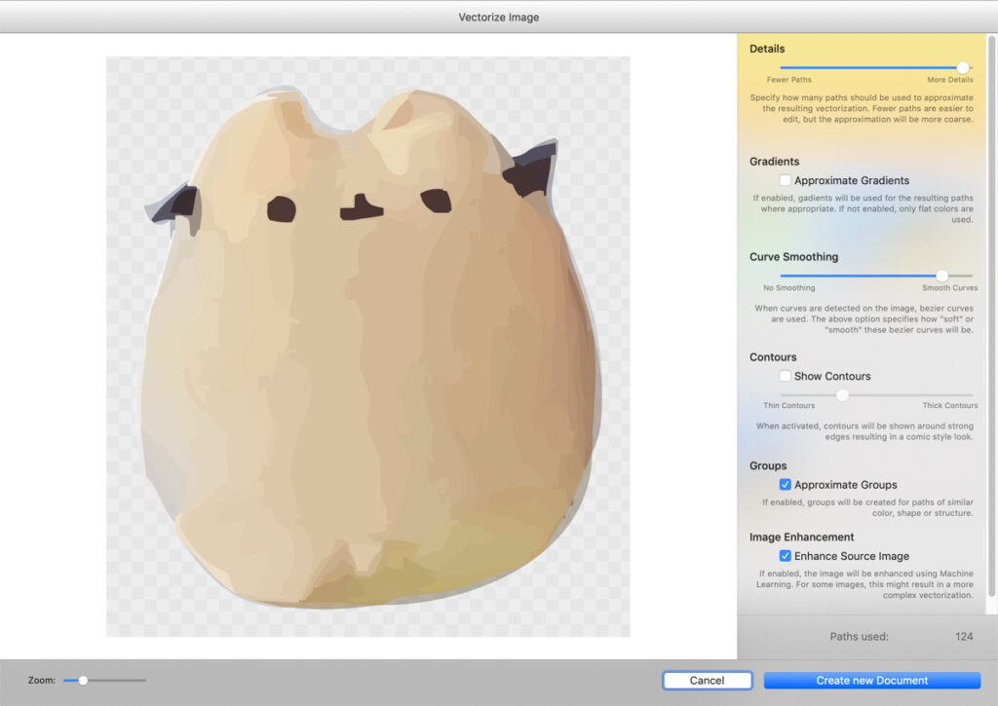Click the Cancel button
The width and height of the screenshot is (998, 706).
[x=708, y=681]
